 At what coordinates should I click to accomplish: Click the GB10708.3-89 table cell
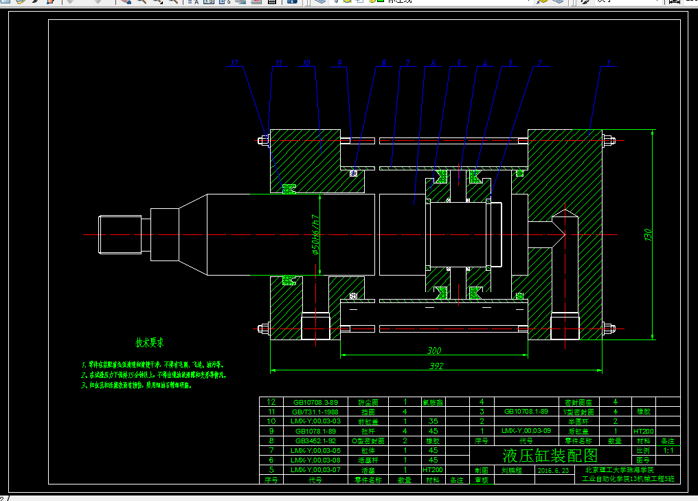pyautogui.click(x=315, y=402)
